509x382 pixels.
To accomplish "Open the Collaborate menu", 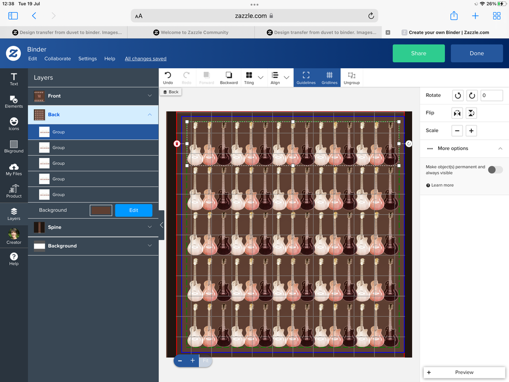I will point(58,59).
